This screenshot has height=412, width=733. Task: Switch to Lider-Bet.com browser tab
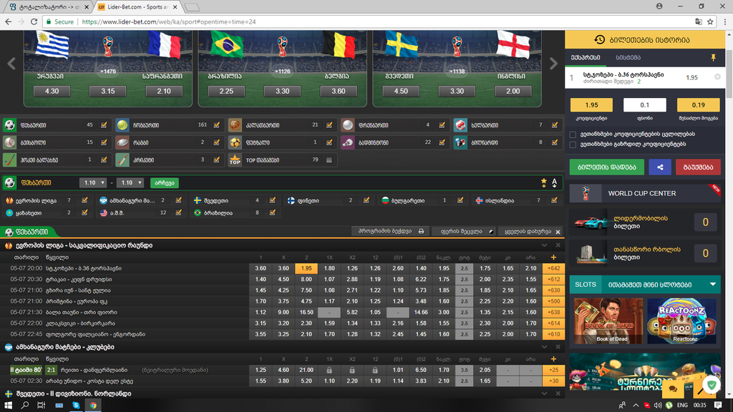point(137,7)
